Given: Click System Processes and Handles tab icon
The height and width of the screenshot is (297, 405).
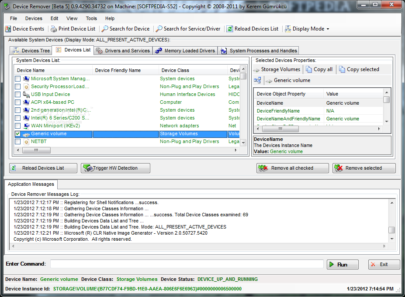Looking at the screenshot, I should [224, 51].
